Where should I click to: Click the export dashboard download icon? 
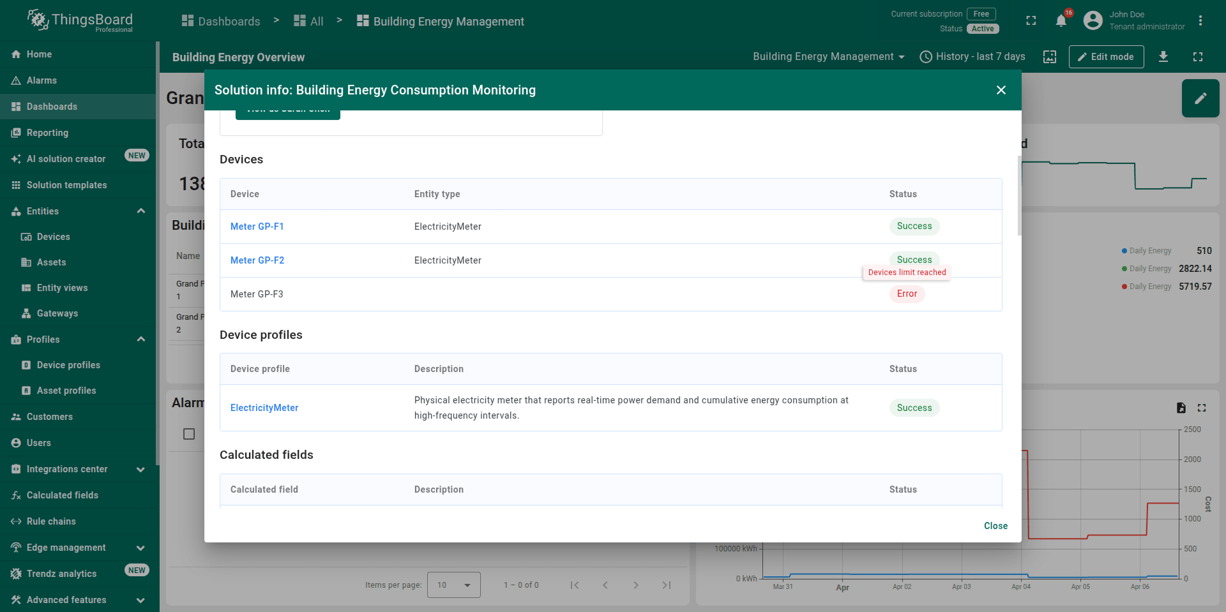click(x=1163, y=57)
